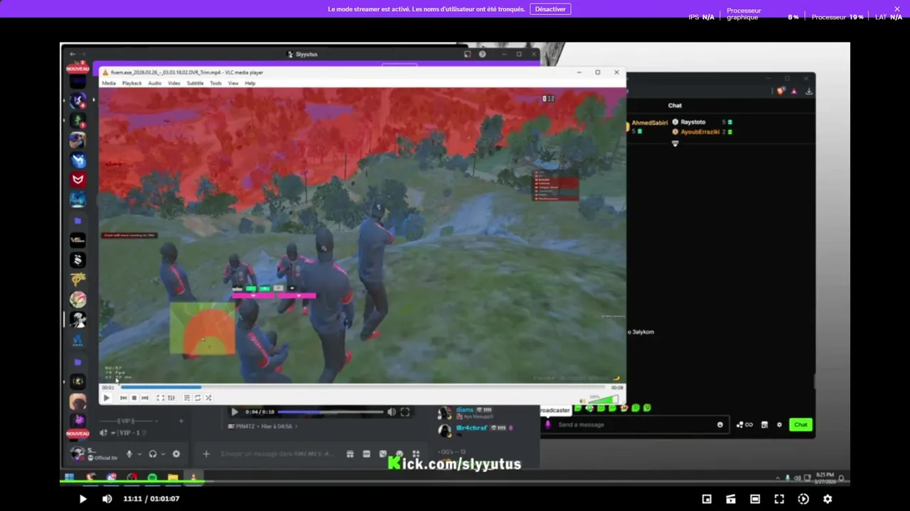Mute the embedded Discord video speaker

tap(391, 412)
